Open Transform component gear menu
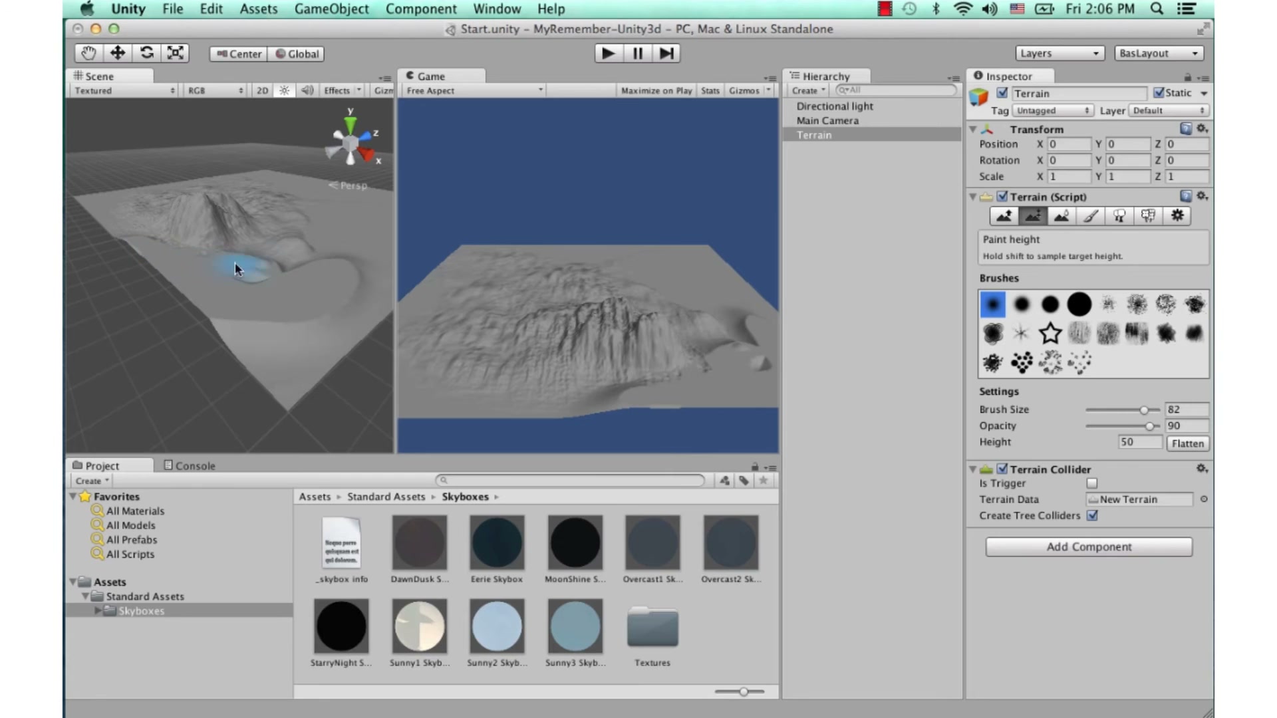Viewport: 1277px width, 718px height. point(1202,128)
